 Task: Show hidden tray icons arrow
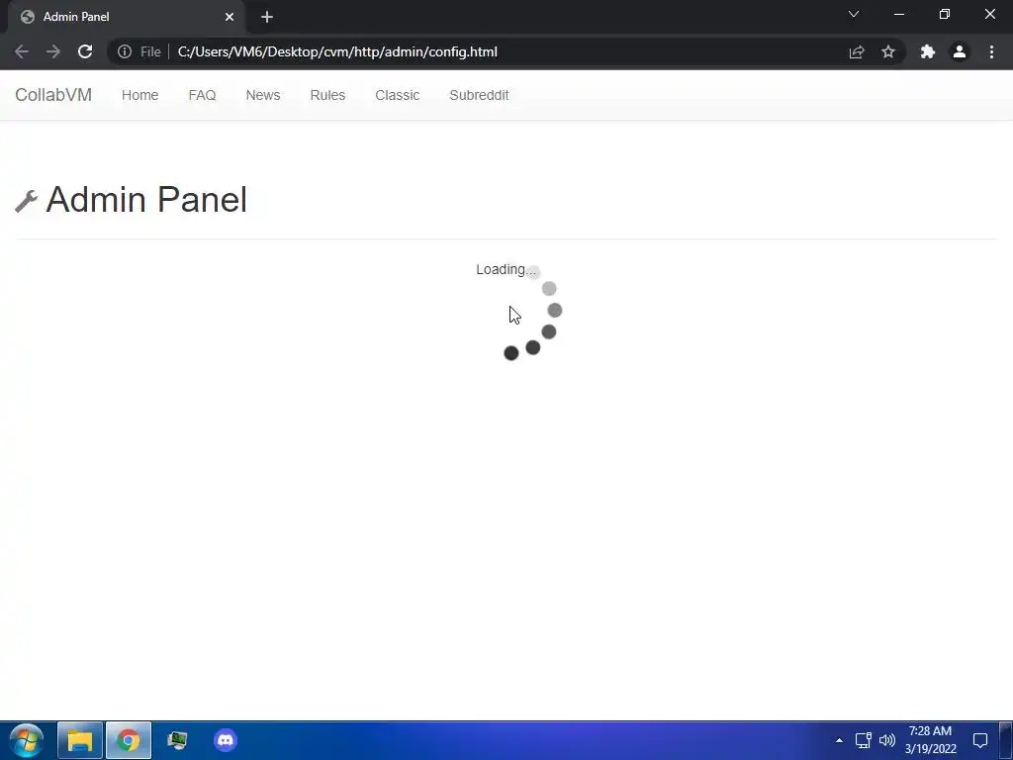(839, 740)
